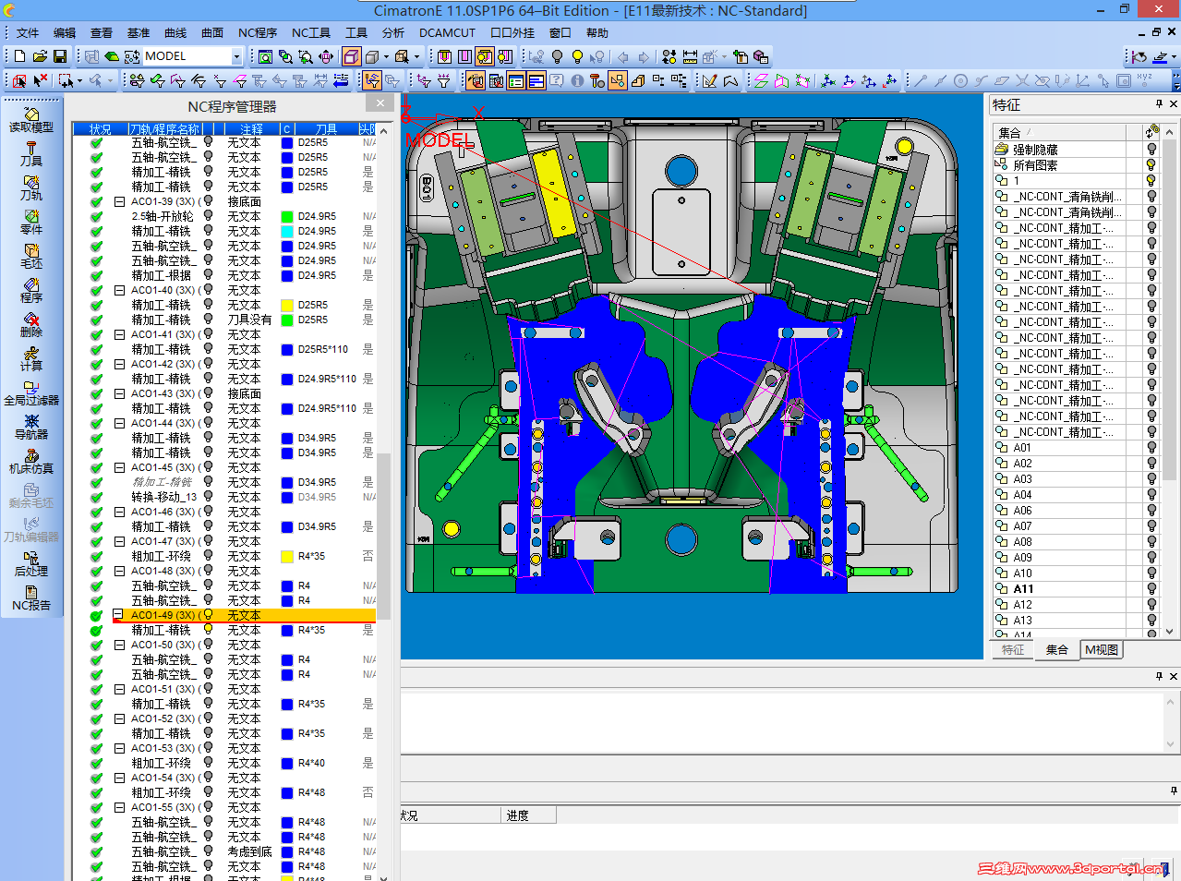Click the 零件 part sidebar icon

pos(31,223)
